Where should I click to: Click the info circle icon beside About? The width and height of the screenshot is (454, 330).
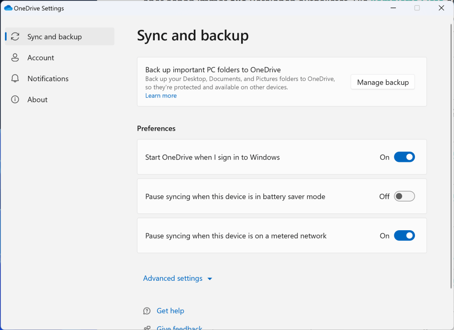(15, 100)
